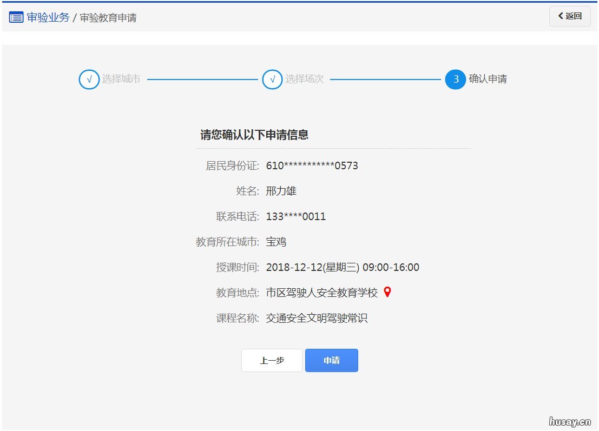This screenshot has height=431, width=599.
Task: Click the step 1 checkmark circle
Action: point(89,79)
